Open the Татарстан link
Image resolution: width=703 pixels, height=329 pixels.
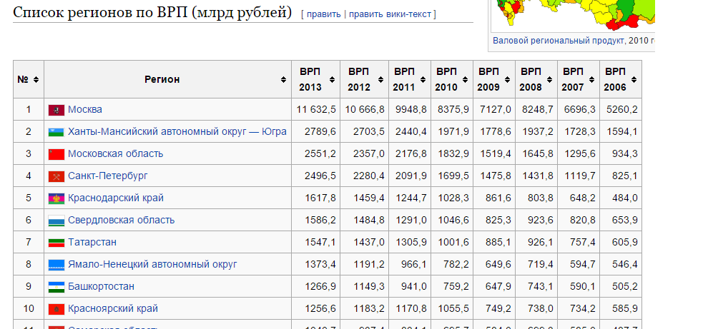92,242
